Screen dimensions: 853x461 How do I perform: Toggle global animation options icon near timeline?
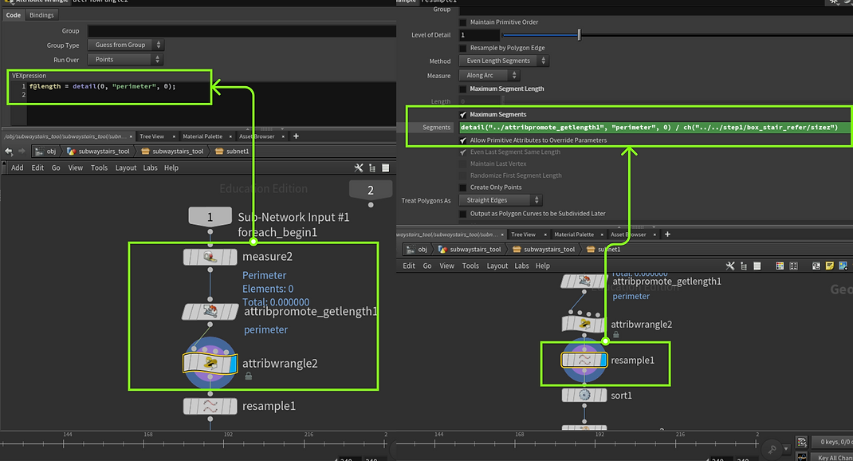(801, 442)
